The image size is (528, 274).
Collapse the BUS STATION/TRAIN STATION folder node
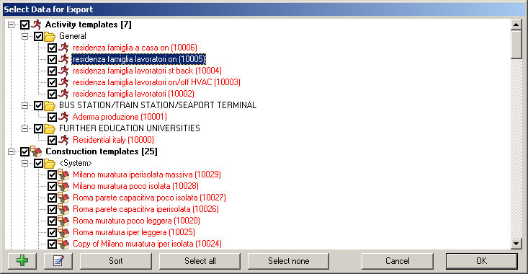click(25, 105)
